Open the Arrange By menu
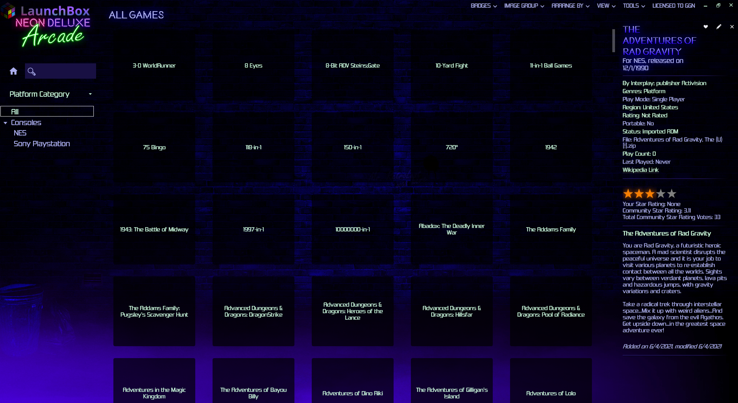 pyautogui.click(x=570, y=6)
